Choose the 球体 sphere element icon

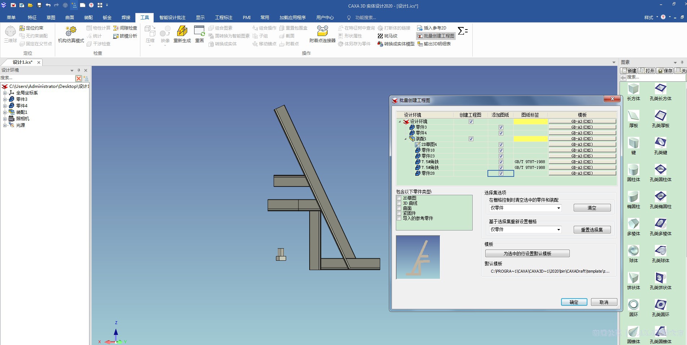pyautogui.click(x=633, y=251)
